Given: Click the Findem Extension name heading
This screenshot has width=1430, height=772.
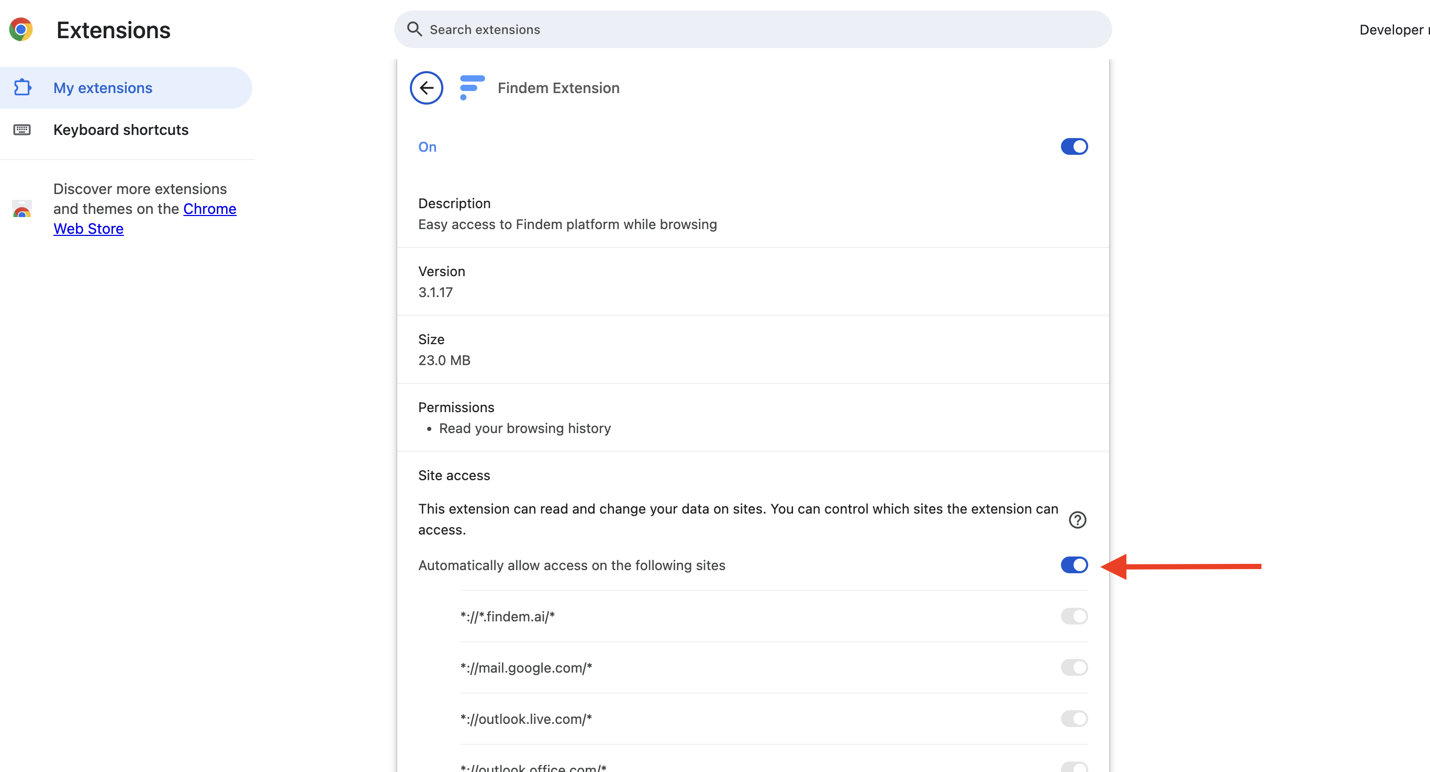Looking at the screenshot, I should (558, 88).
